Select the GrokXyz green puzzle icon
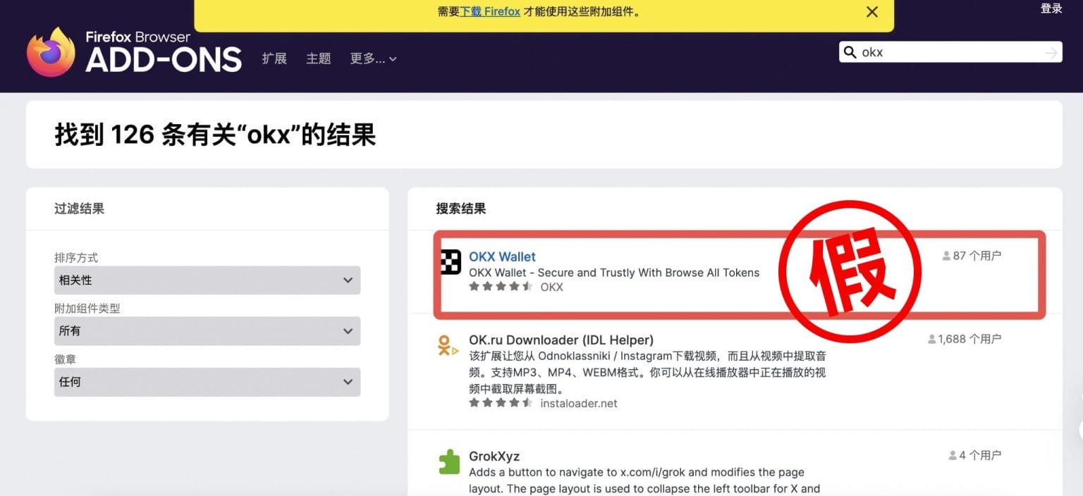Viewport: 1083px width, 496px height. (x=448, y=462)
